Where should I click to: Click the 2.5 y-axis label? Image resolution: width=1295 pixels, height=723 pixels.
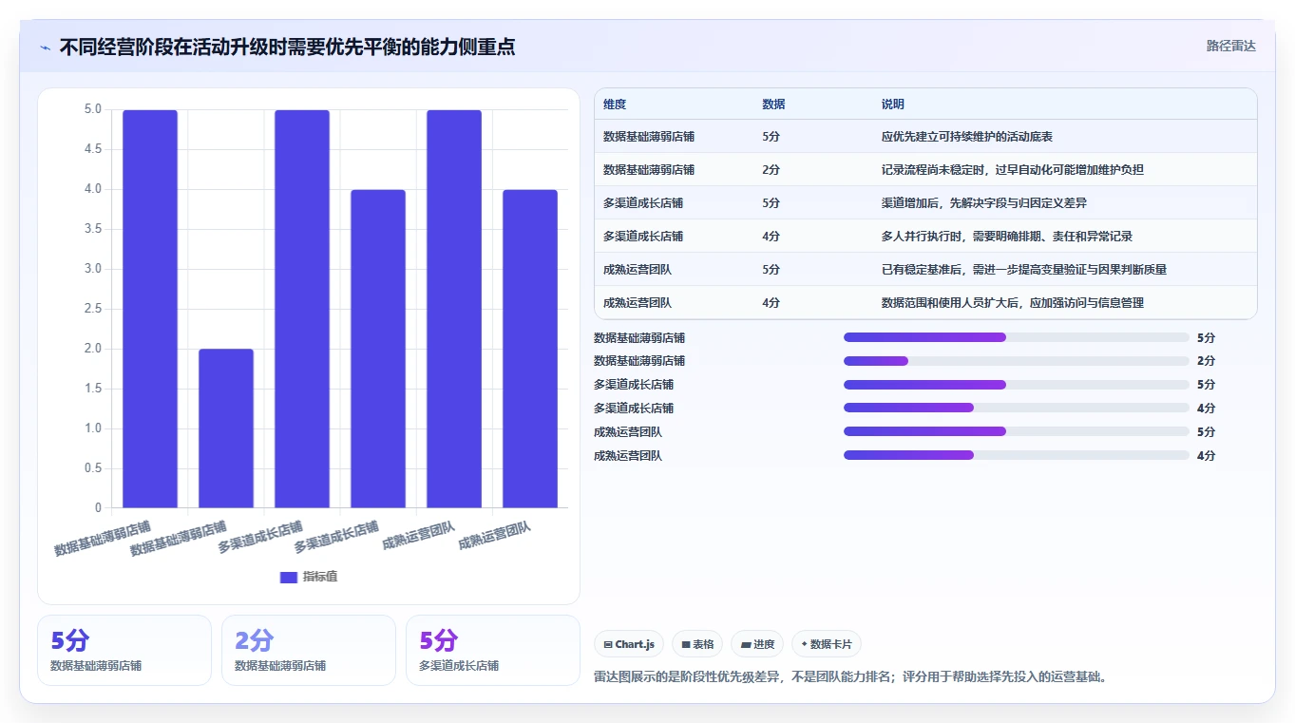[x=92, y=309]
